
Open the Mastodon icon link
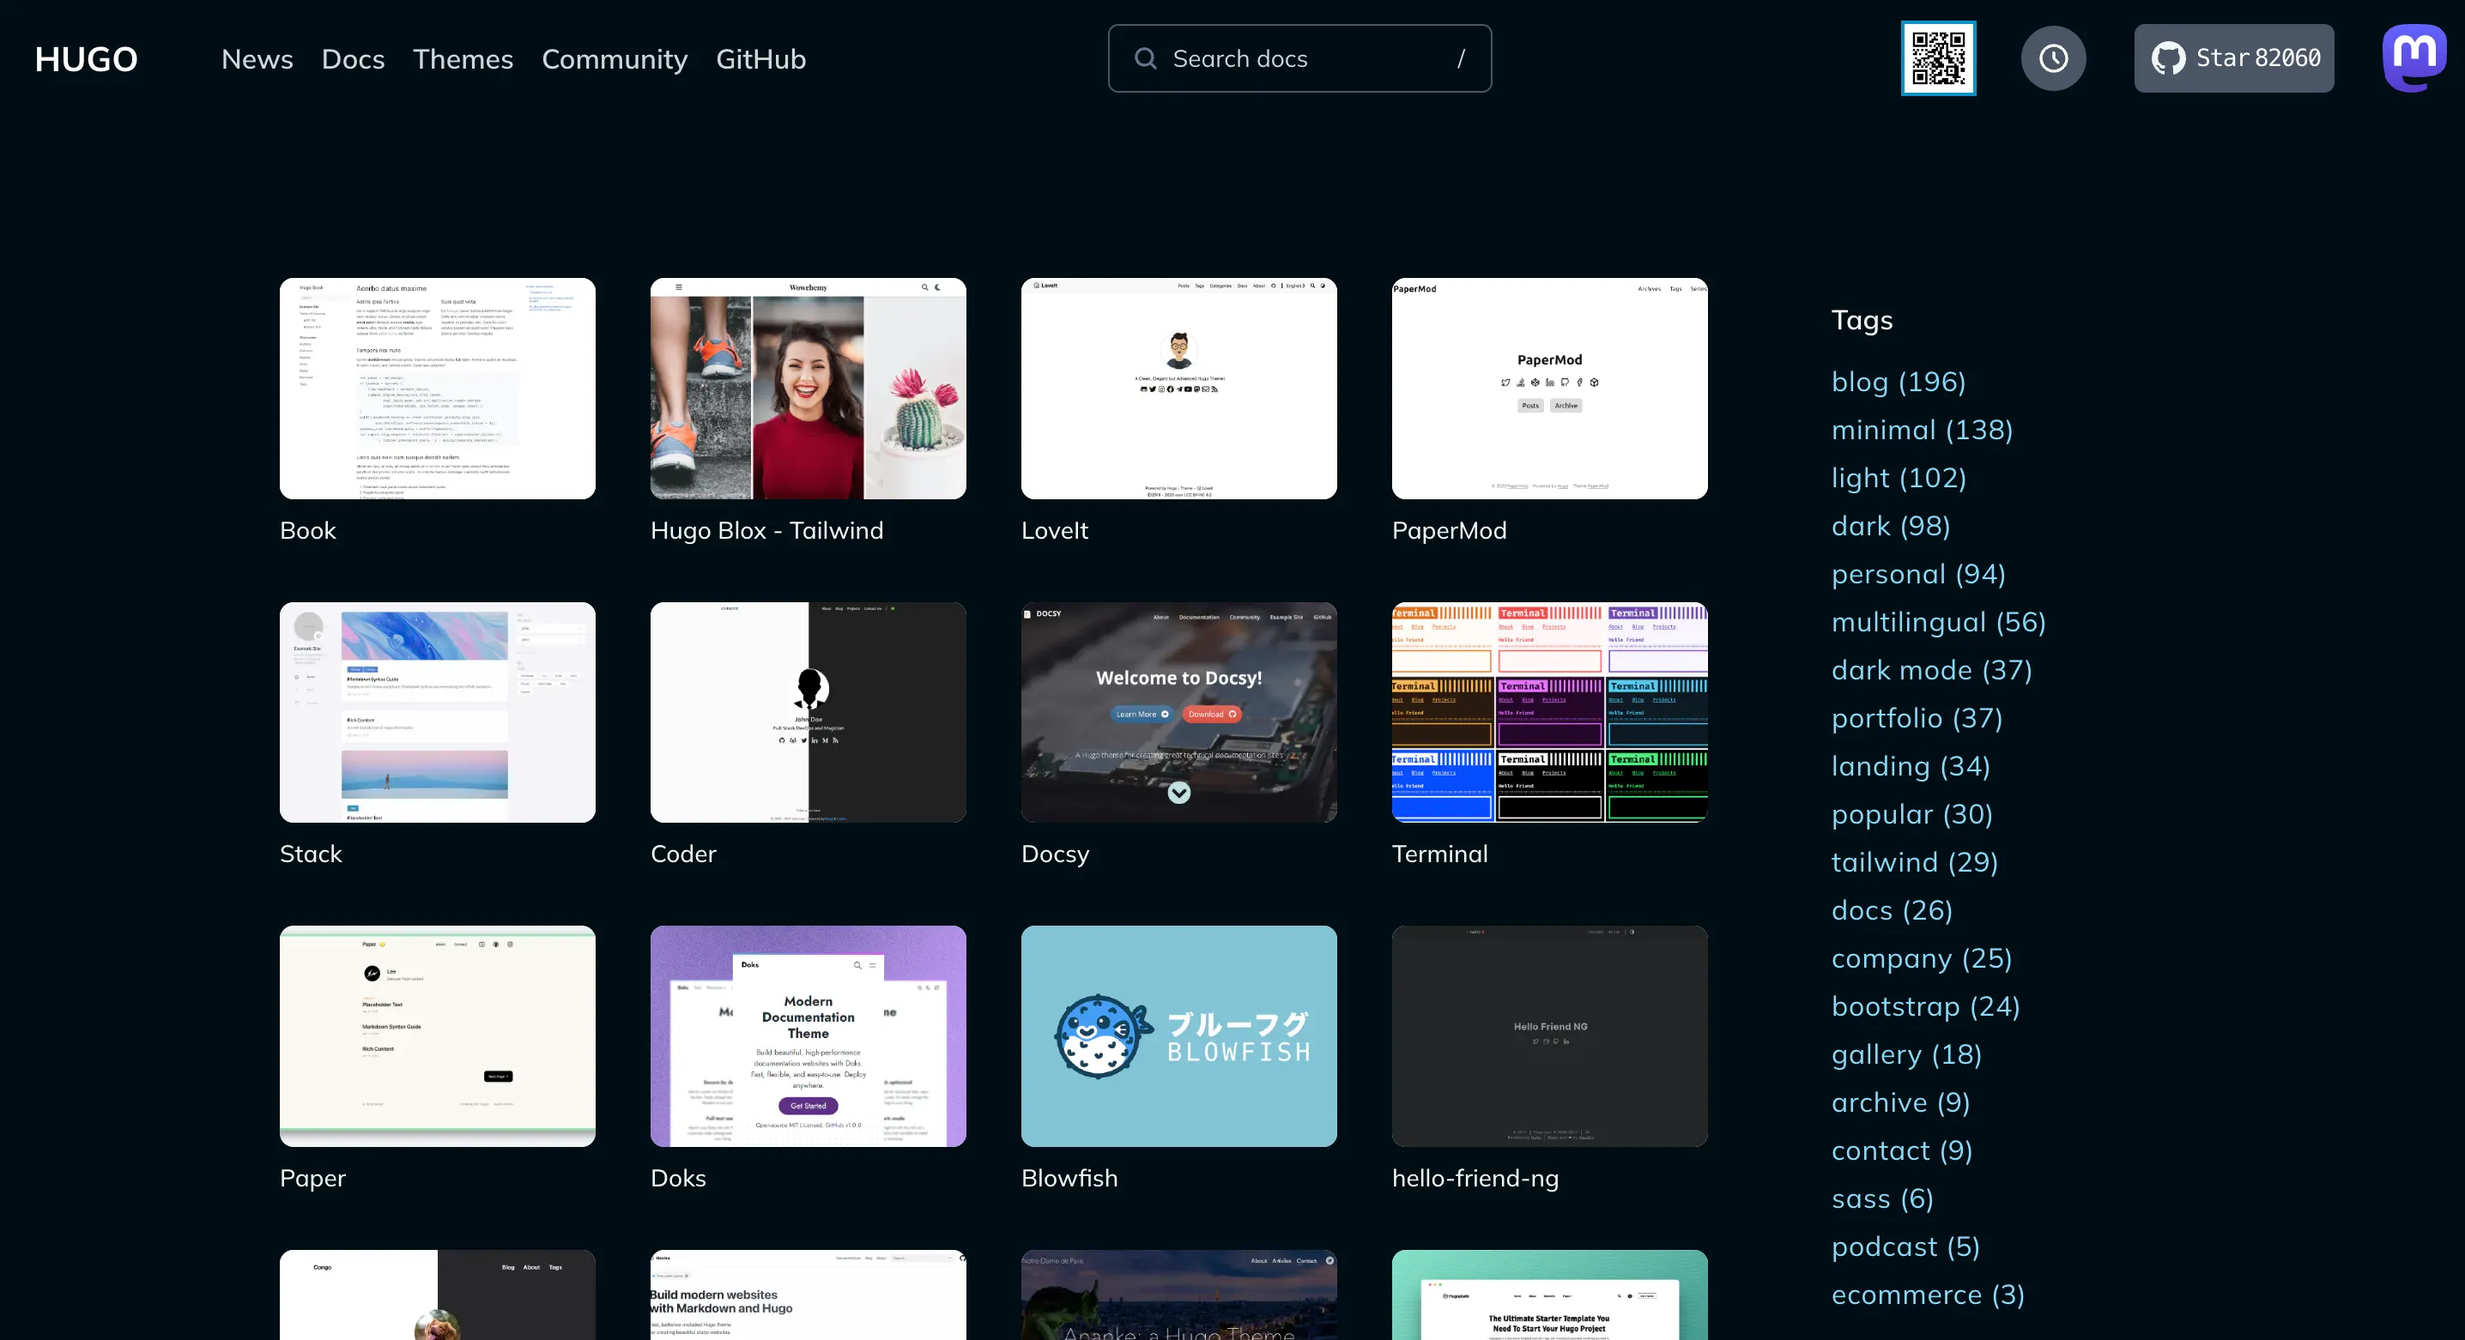click(x=2414, y=57)
